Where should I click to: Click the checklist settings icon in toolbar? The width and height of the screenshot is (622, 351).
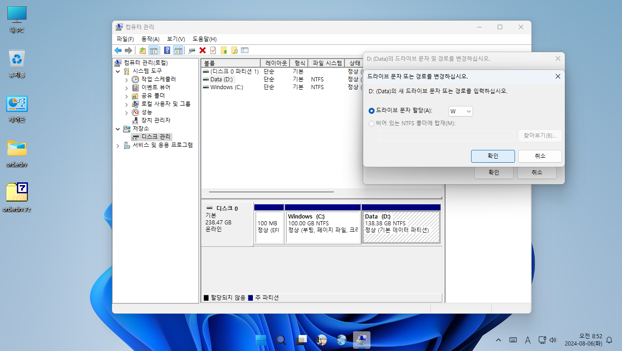point(245,50)
